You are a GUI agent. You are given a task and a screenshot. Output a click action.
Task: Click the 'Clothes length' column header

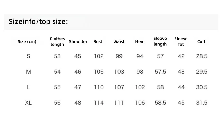coord(57,41)
